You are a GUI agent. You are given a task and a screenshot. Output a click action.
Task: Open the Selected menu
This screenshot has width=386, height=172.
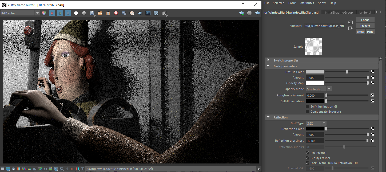278,3
